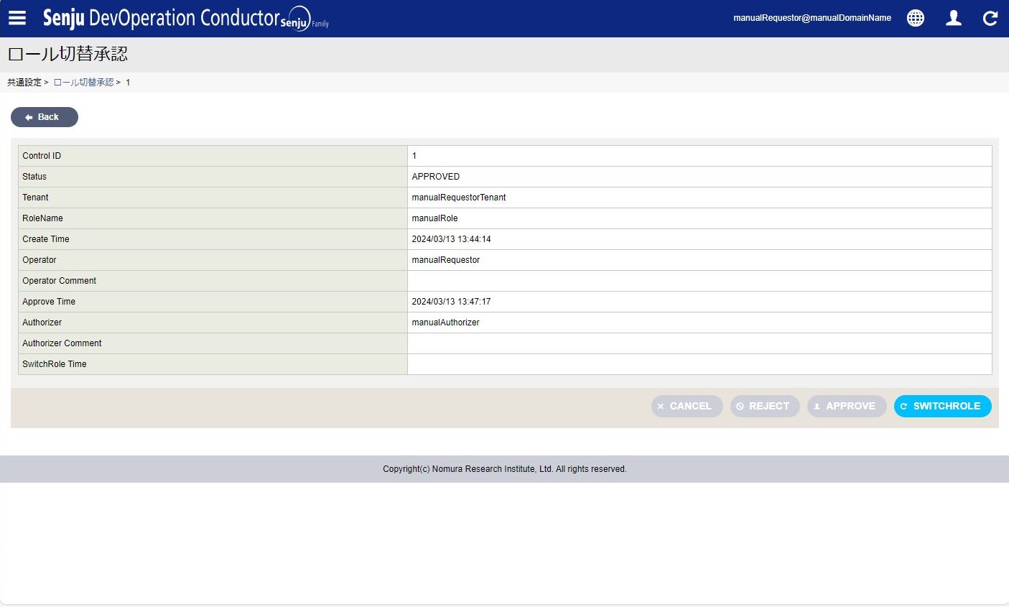Select Approve Time value 2024/03/13 13:47:17
The image size is (1009, 607).
pyautogui.click(x=451, y=302)
